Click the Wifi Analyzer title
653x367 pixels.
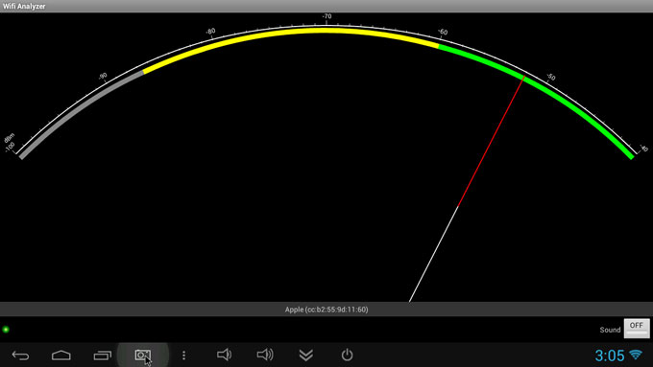[x=24, y=7]
